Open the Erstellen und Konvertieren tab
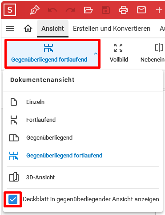 tap(112, 29)
